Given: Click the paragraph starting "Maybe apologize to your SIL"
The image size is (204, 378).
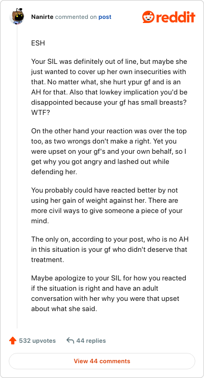Looking at the screenshot, I should click(x=109, y=293).
